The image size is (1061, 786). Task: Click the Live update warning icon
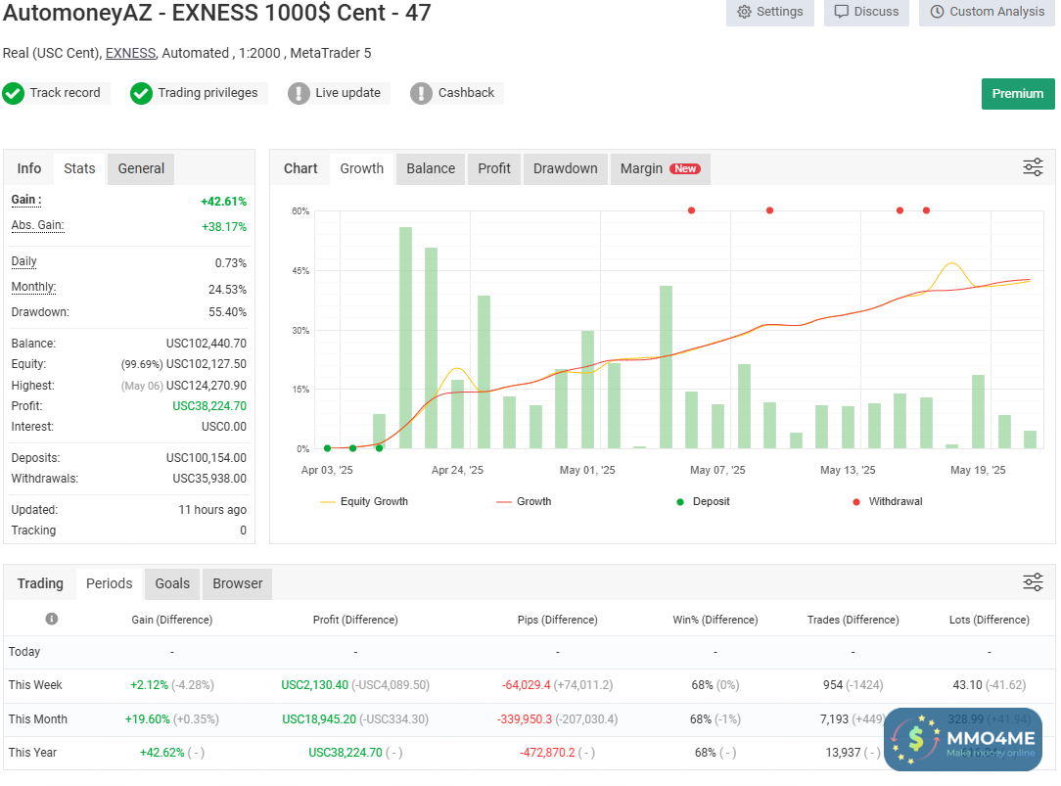(299, 93)
